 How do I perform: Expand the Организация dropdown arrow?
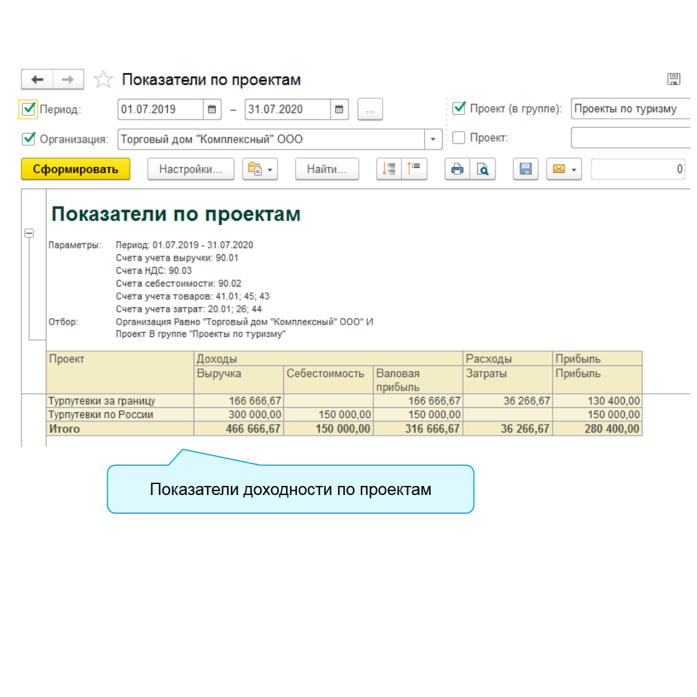tap(433, 139)
